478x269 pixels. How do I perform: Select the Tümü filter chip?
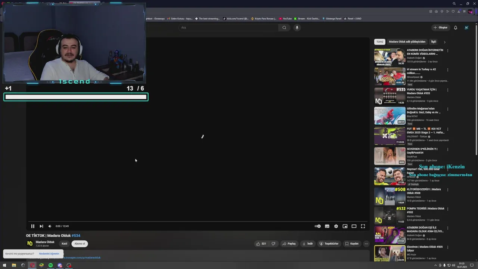[x=380, y=42]
